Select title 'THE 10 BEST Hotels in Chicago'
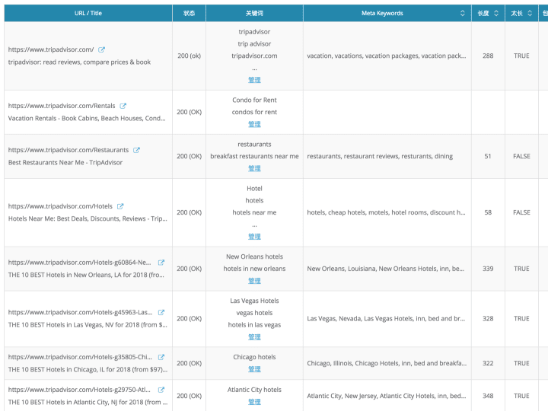 88,370
